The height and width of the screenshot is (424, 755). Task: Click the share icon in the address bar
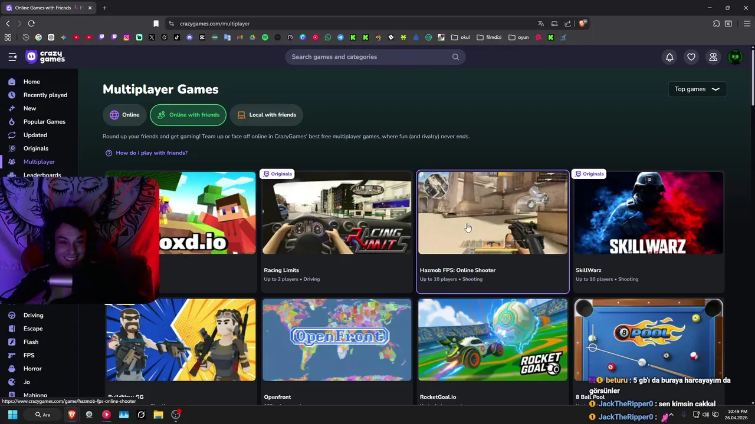coord(567,24)
